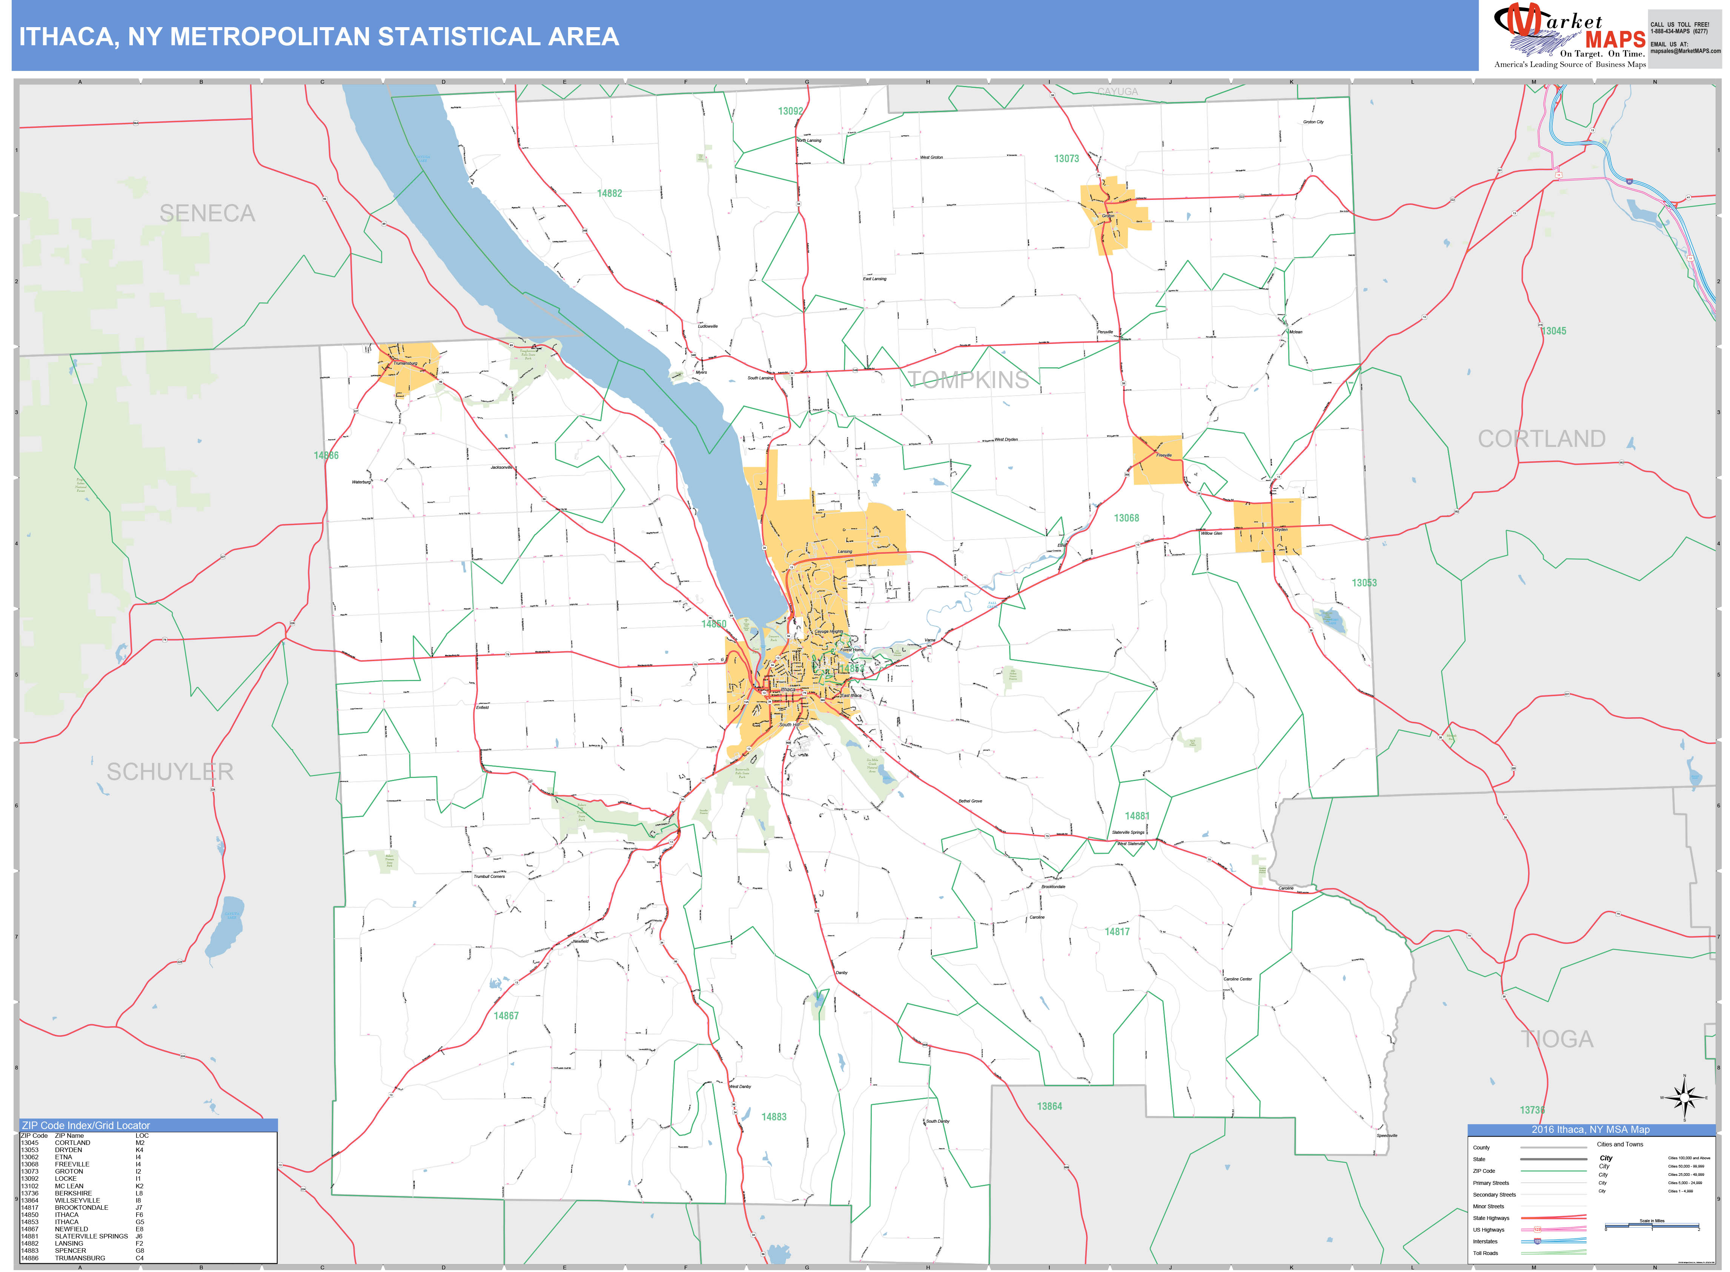
Task: Click the 14882 LANSING row in the ZIP index
Action: (x=82, y=1243)
